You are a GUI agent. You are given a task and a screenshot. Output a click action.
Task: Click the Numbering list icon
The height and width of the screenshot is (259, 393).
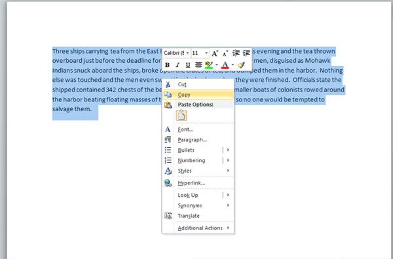coord(168,160)
